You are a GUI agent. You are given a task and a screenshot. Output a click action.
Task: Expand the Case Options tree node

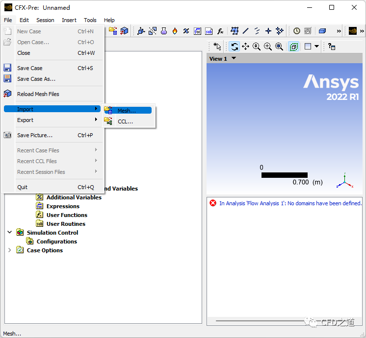tap(10, 250)
